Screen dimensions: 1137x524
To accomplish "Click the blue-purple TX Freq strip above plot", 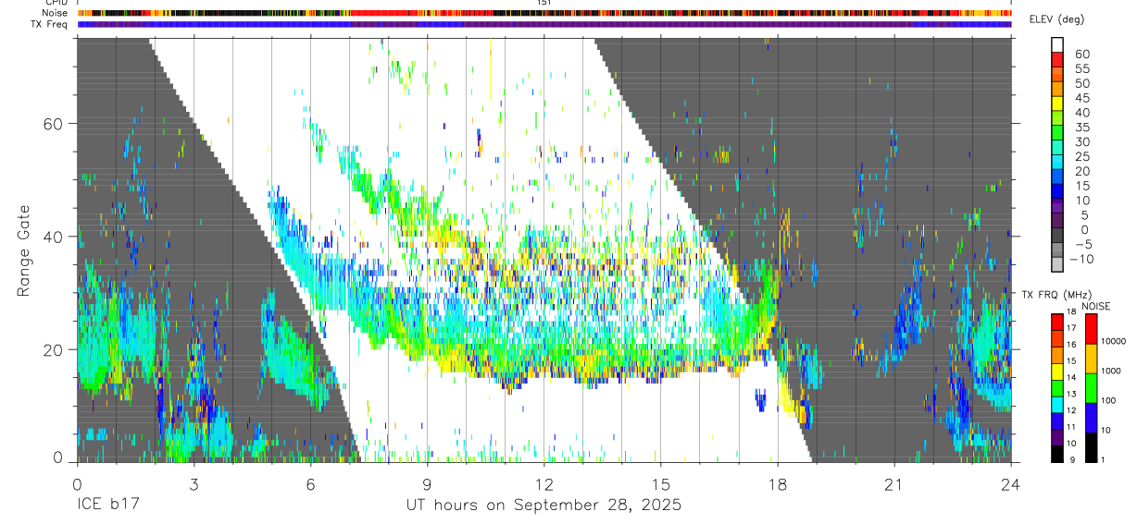I will click(x=544, y=24).
